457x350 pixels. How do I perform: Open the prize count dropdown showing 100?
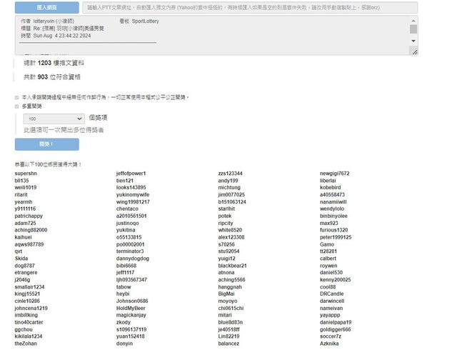point(54,119)
